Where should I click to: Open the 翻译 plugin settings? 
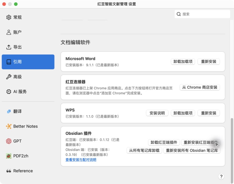click(28, 111)
